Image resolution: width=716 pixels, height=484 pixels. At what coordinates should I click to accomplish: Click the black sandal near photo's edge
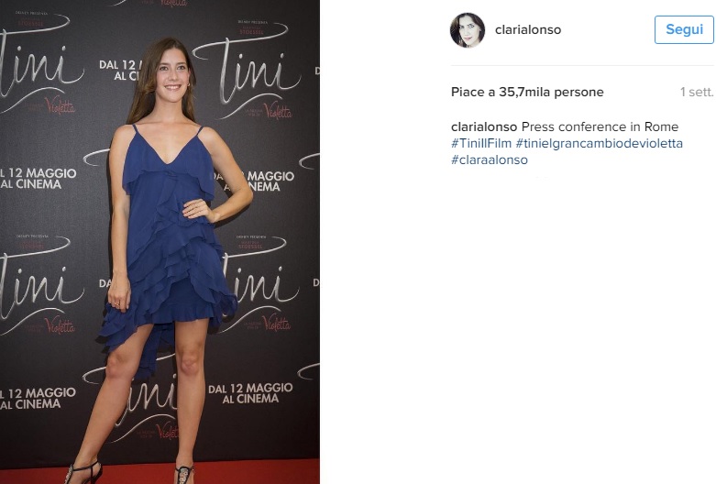(x=83, y=472)
